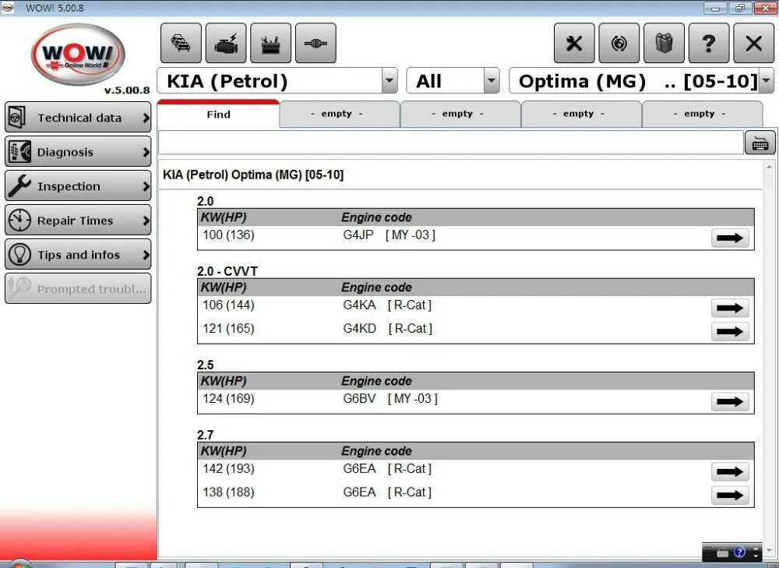Select engine code G4KD [R-Cat]

[x=387, y=329]
